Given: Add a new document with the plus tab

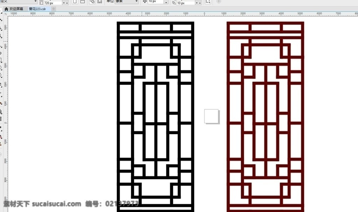Looking at the screenshot, I should point(53,9).
